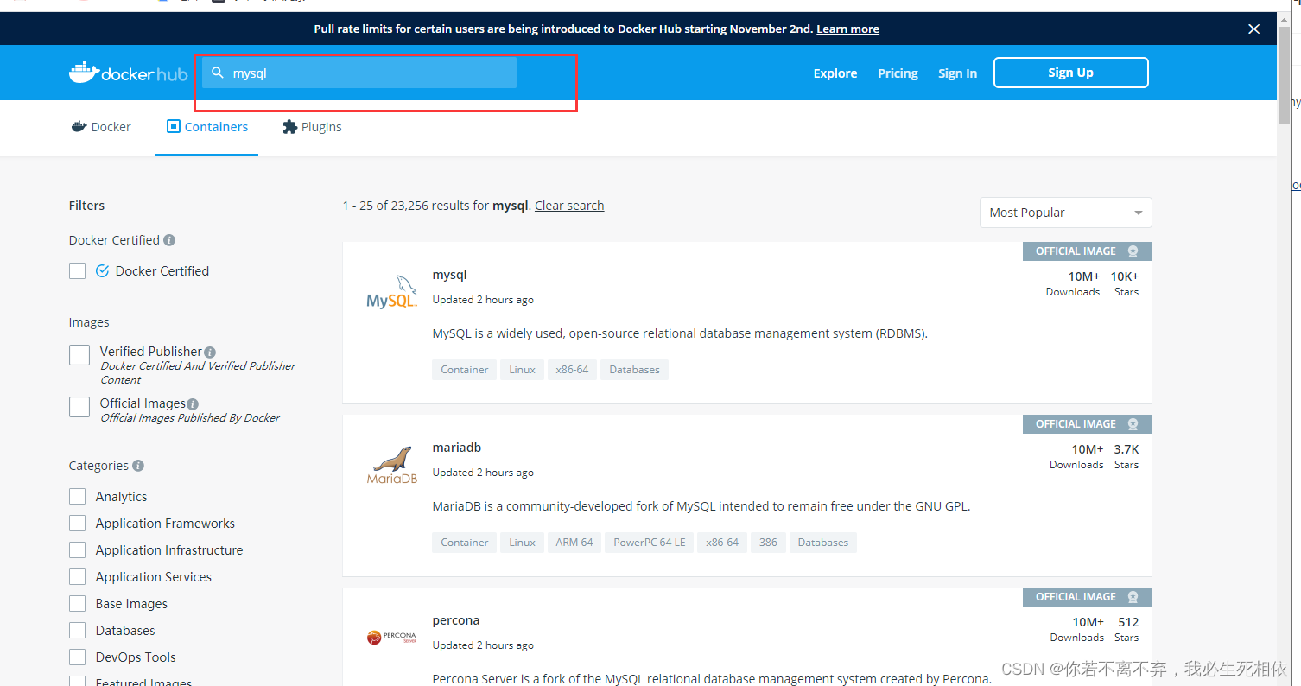Open the Most Popular sort dropdown
Viewport: 1301px width, 686px height.
tap(1065, 213)
